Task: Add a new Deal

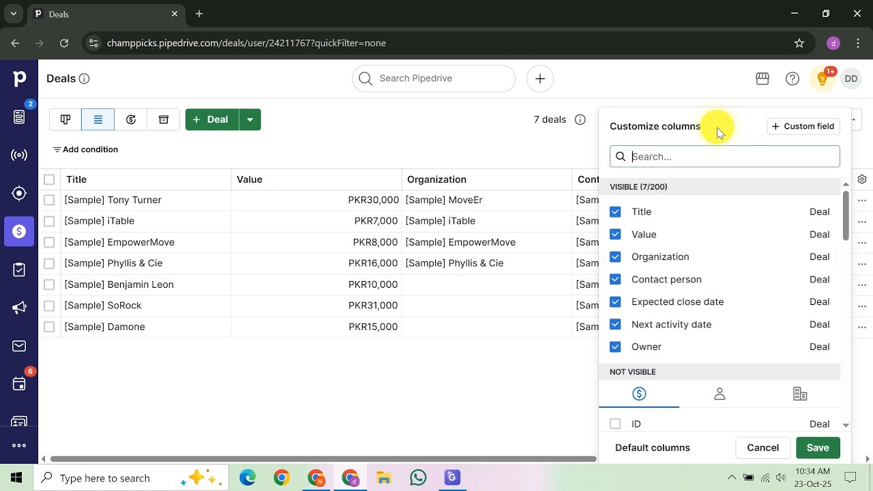Action: (212, 119)
